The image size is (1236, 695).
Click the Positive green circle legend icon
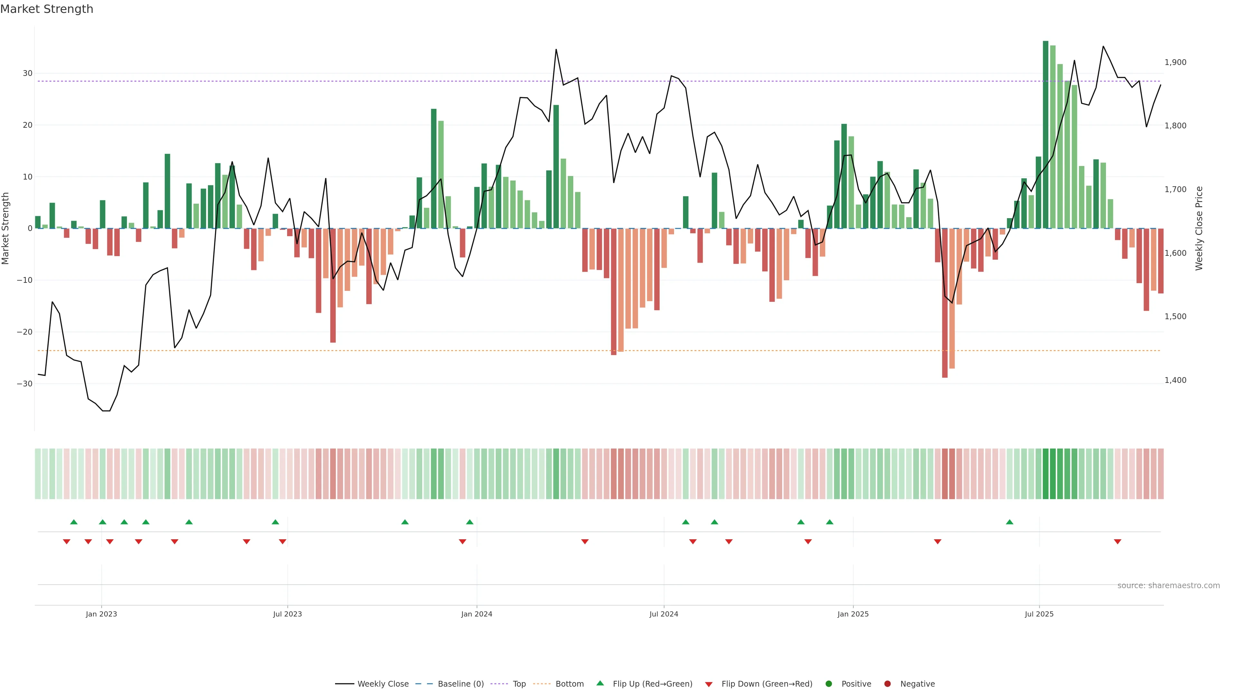(x=829, y=684)
